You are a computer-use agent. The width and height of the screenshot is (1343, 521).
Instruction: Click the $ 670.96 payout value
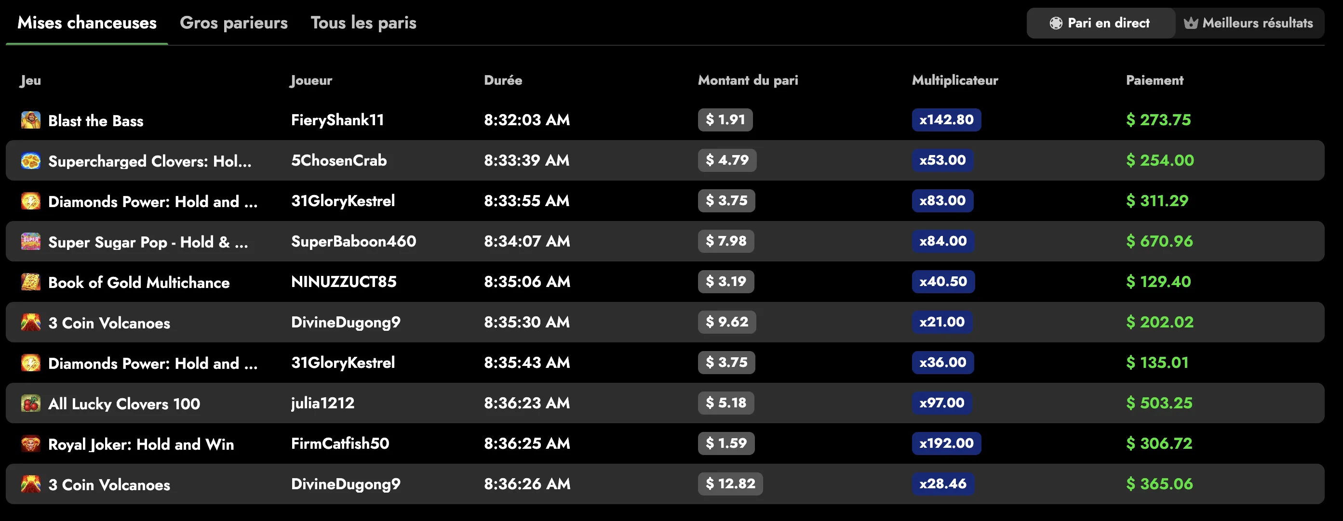pos(1159,241)
